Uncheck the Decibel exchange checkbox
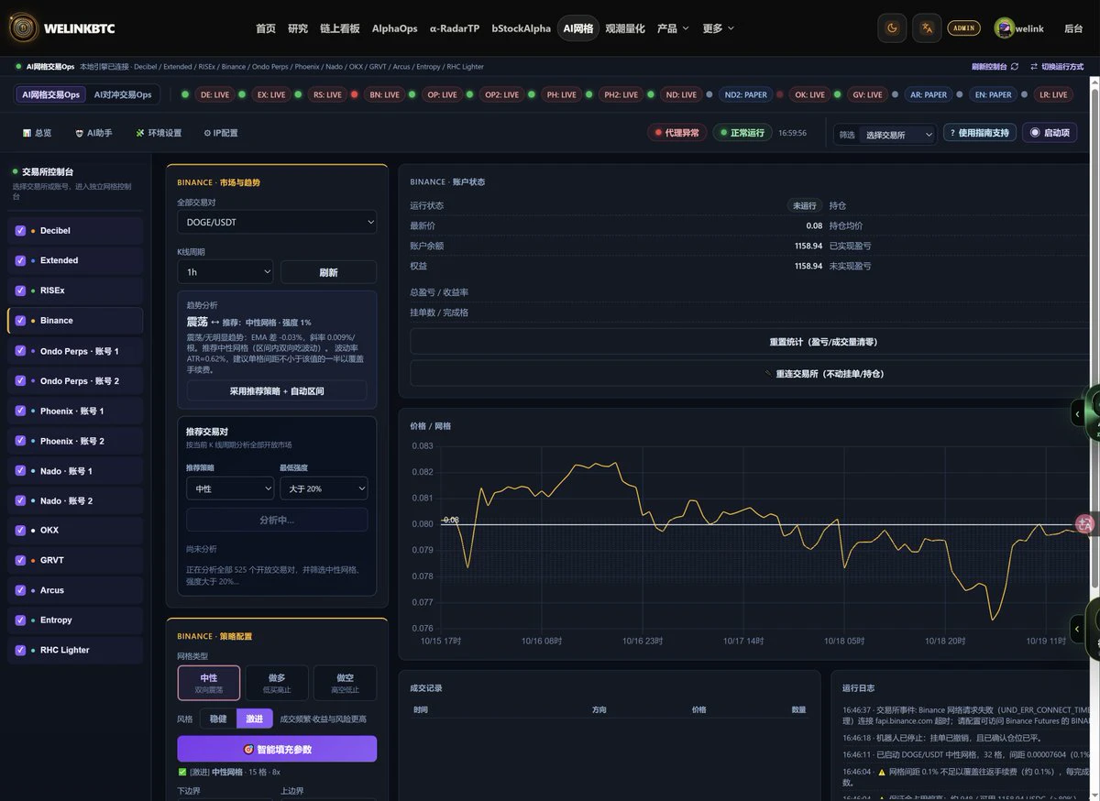Viewport: 1100px width, 801px height. (20, 231)
